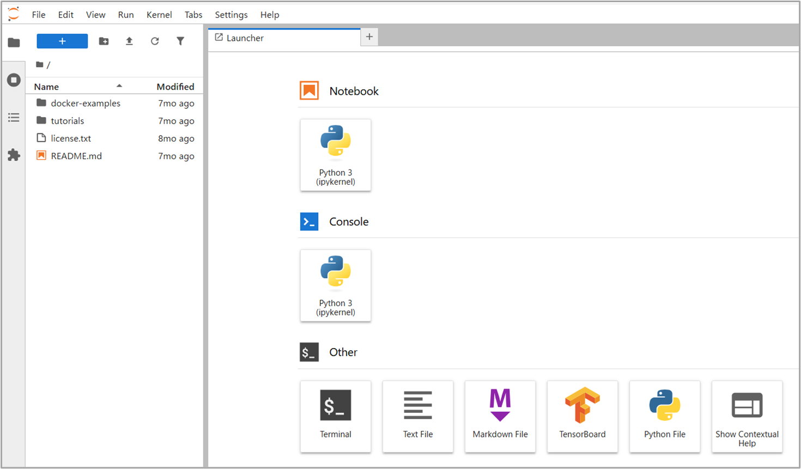Sort files by Modified column
Viewport: 801px width, 469px height.
175,87
